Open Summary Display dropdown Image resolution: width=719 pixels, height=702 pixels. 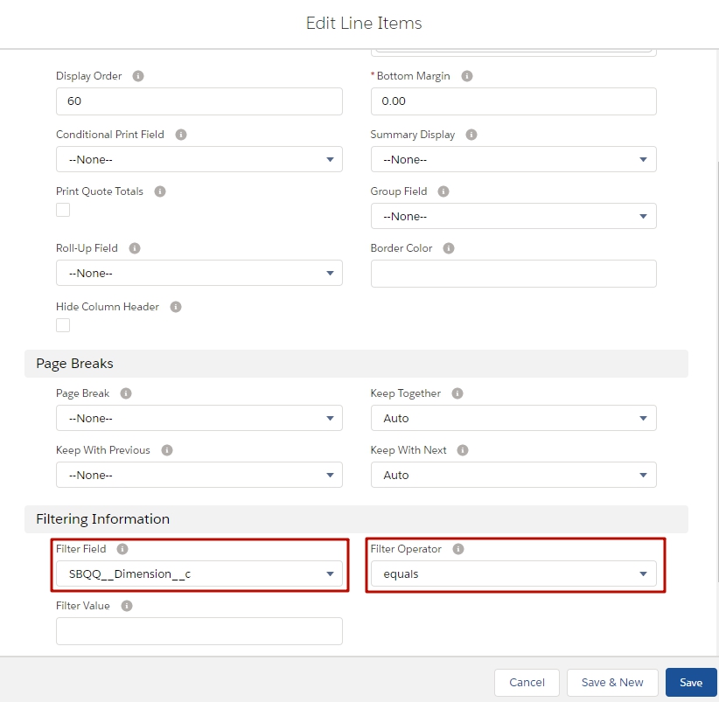click(x=513, y=159)
